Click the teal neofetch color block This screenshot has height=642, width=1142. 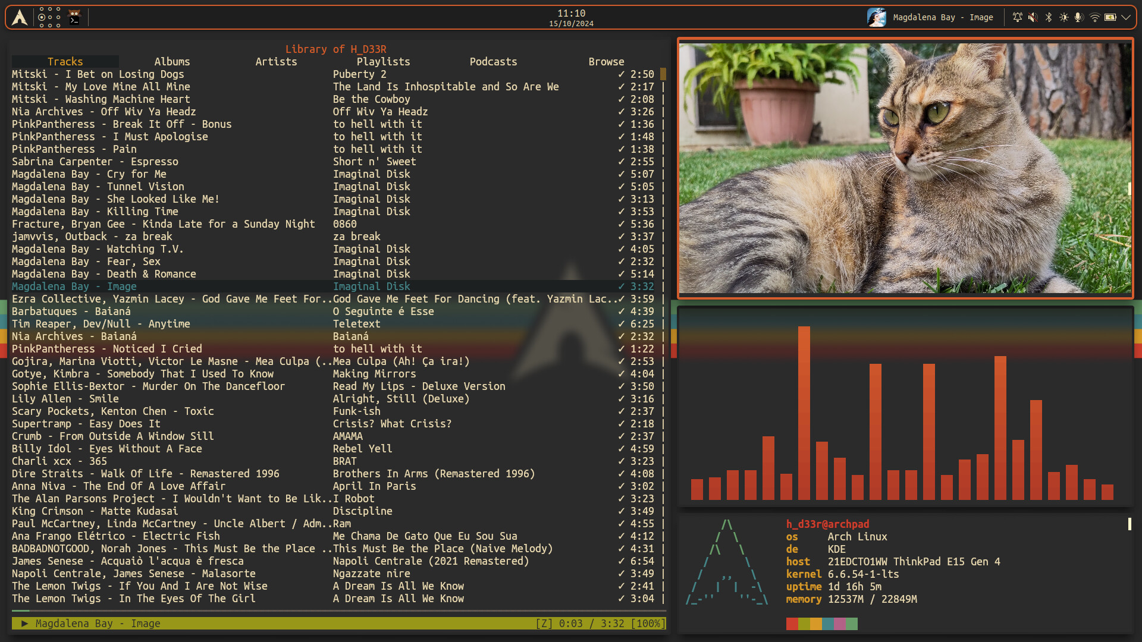point(827,624)
